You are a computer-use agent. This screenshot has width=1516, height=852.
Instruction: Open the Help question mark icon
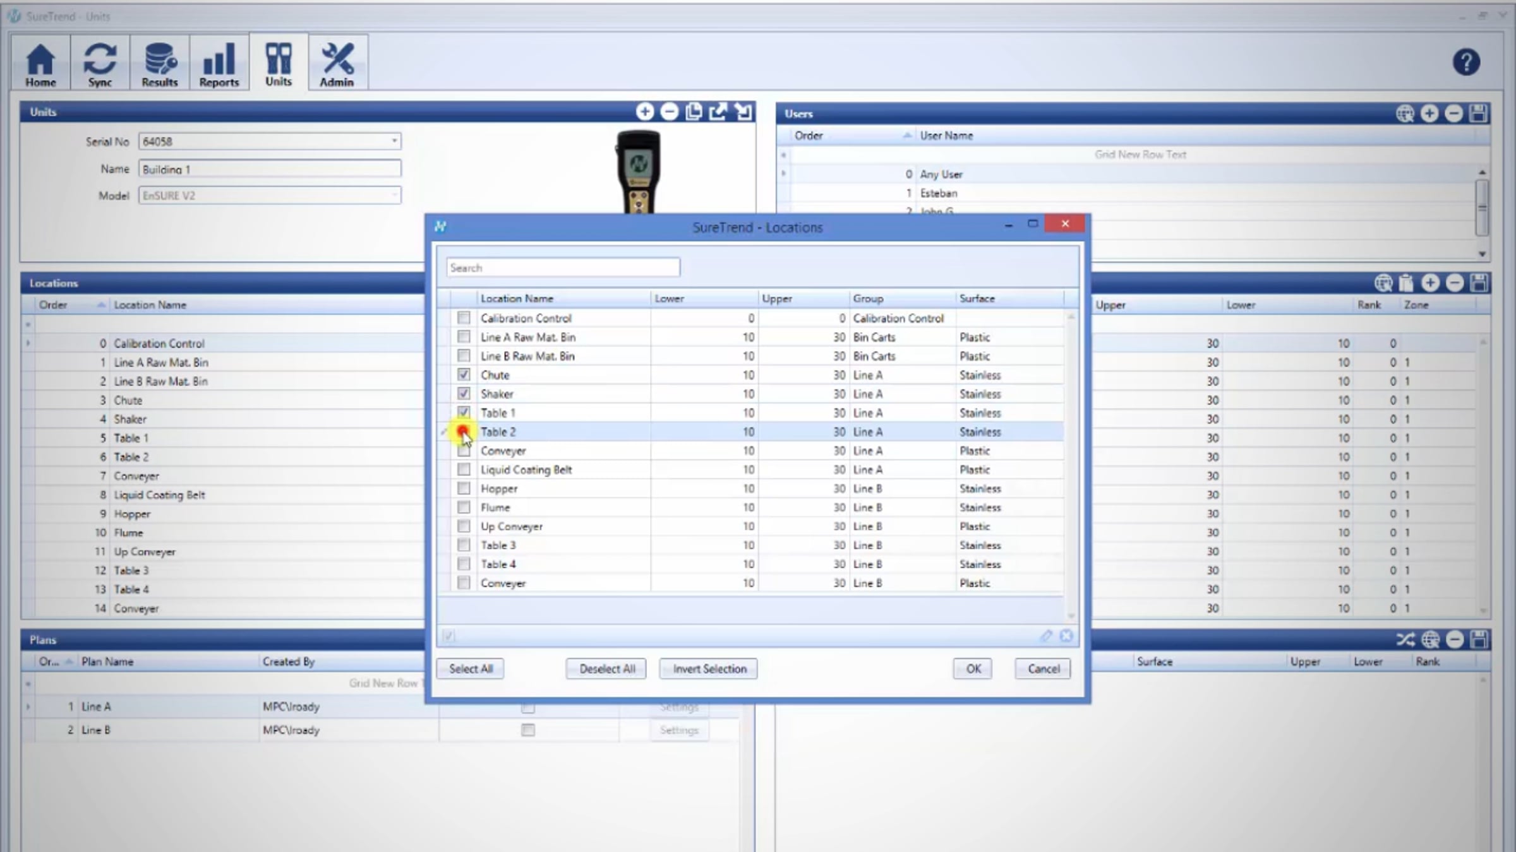[x=1466, y=62]
